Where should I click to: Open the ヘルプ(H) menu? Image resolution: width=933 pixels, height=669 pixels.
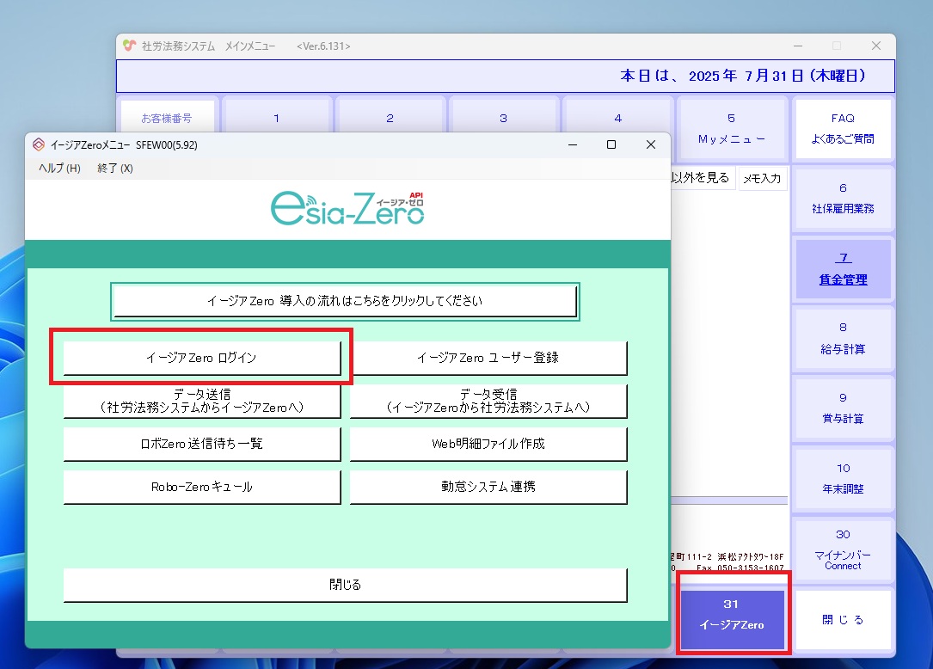59,169
